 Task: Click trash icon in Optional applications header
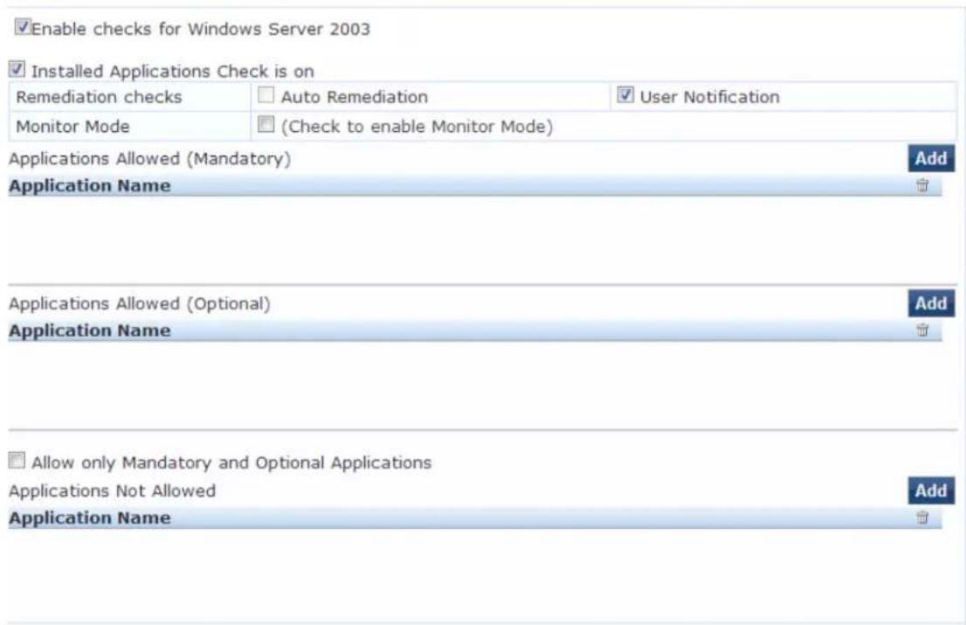[x=922, y=330]
